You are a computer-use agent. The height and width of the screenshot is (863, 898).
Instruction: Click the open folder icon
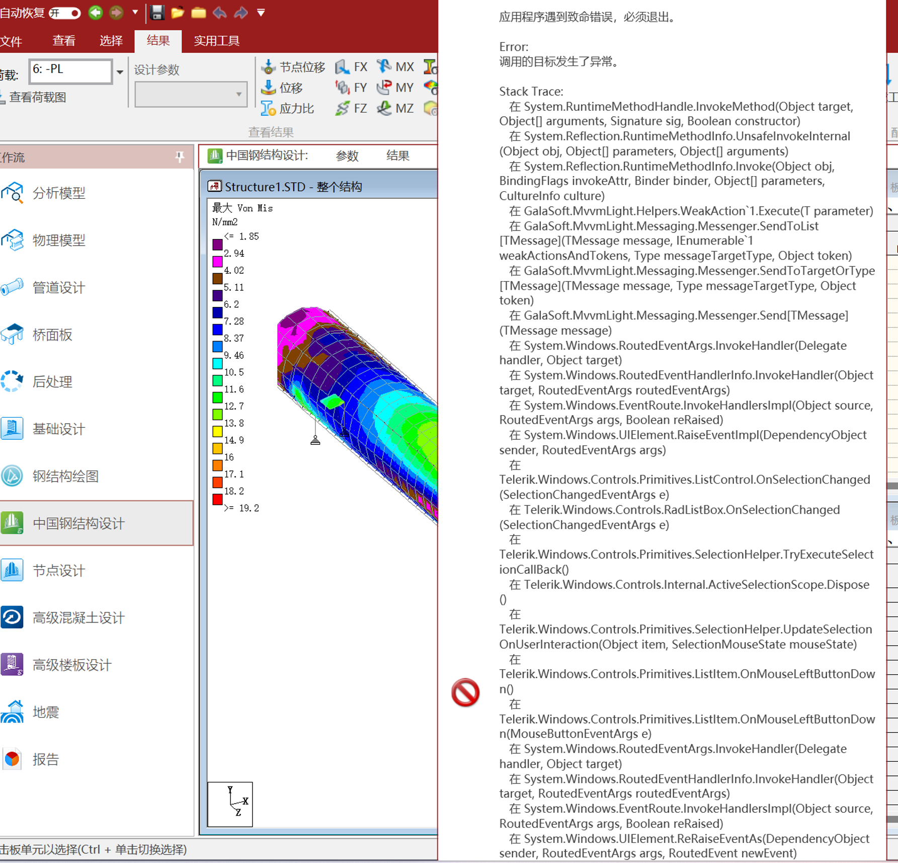click(x=178, y=13)
